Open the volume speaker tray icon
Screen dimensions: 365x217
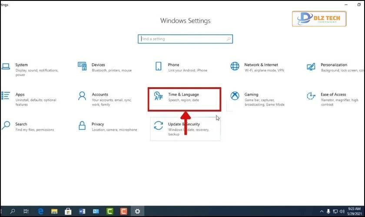342,211
